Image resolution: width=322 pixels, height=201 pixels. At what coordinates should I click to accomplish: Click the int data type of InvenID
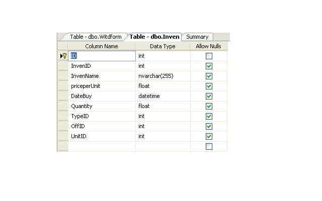tap(163, 66)
